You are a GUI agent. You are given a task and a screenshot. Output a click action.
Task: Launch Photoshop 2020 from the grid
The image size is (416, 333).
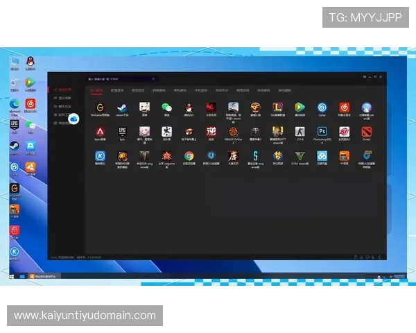(x=322, y=135)
